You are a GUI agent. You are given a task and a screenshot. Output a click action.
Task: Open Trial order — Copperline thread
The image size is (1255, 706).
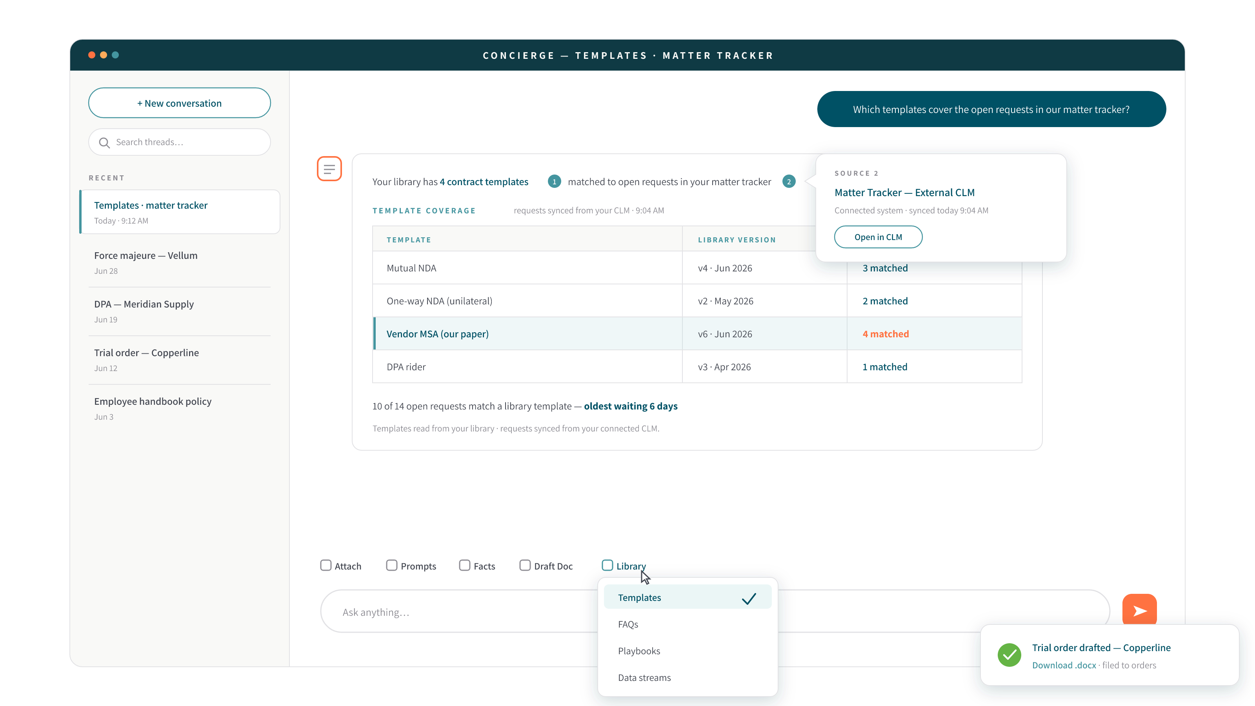[179, 360]
